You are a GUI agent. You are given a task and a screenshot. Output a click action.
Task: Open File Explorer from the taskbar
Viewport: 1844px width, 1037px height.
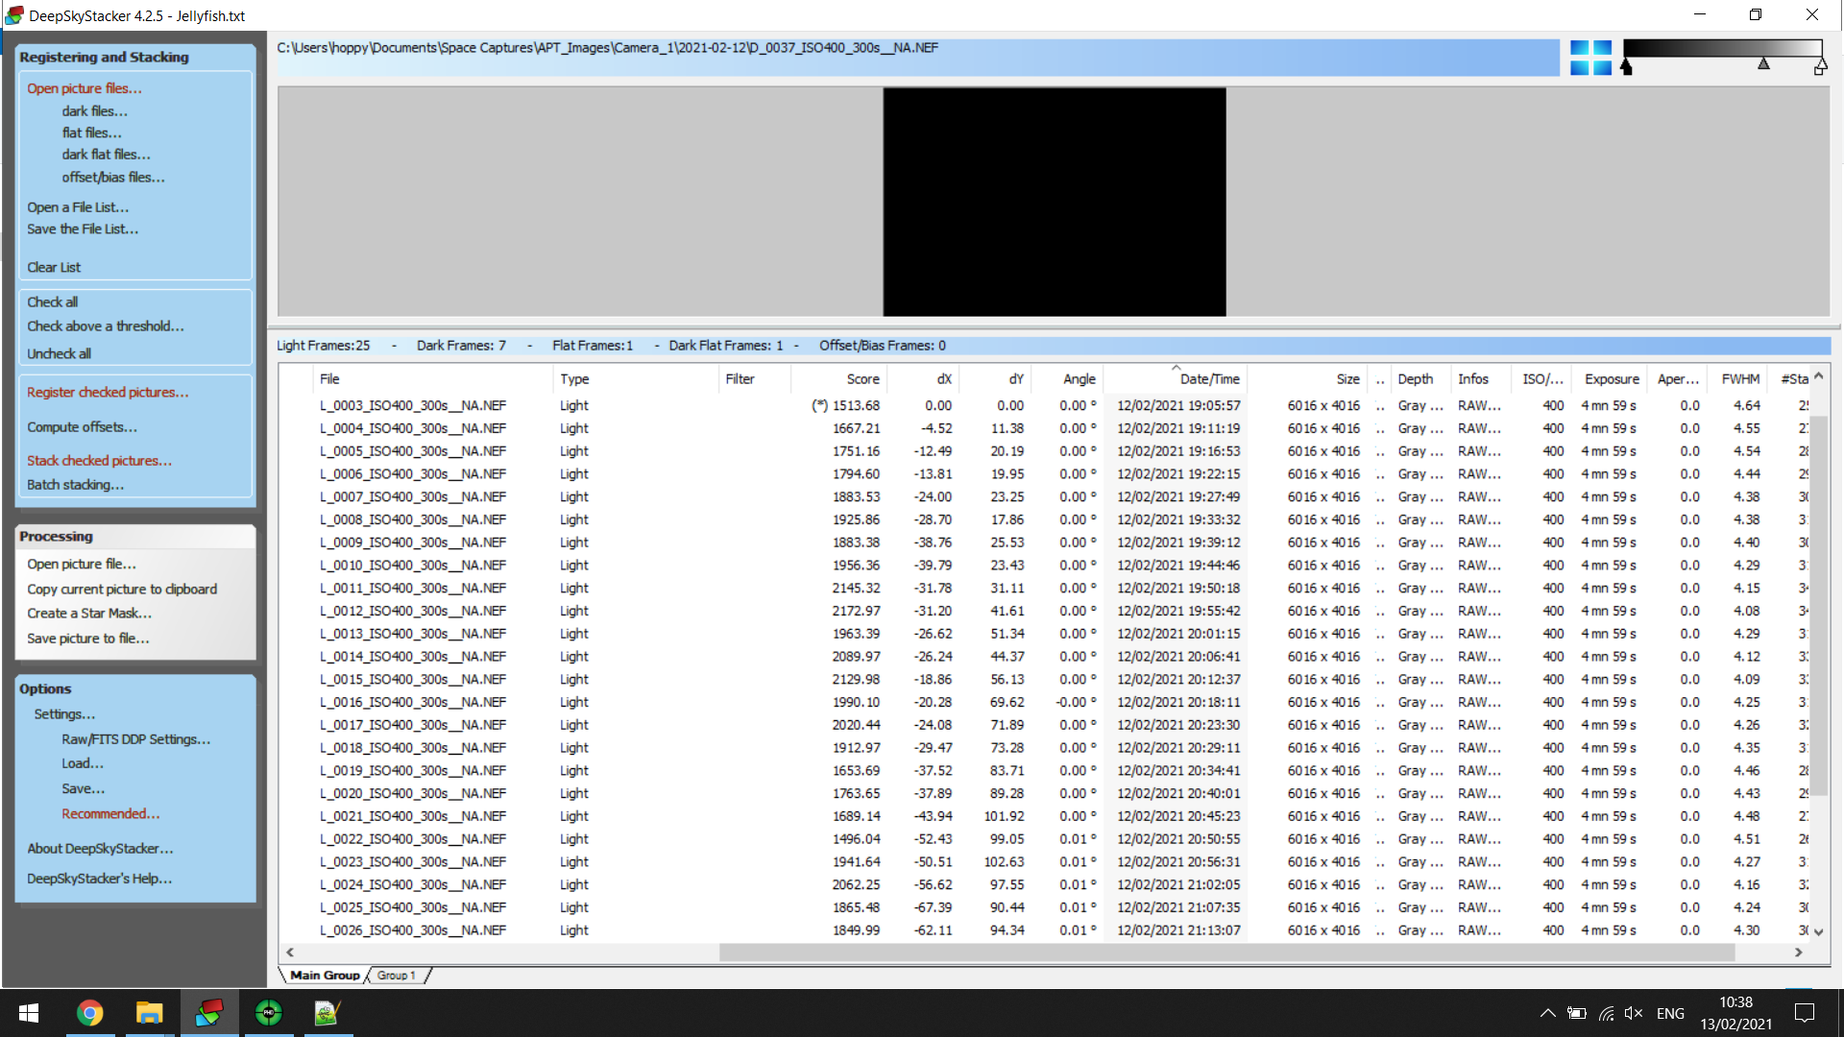(149, 1012)
